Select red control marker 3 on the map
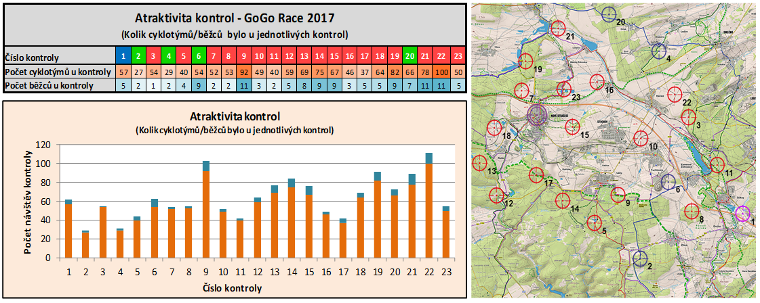 [x=689, y=117]
